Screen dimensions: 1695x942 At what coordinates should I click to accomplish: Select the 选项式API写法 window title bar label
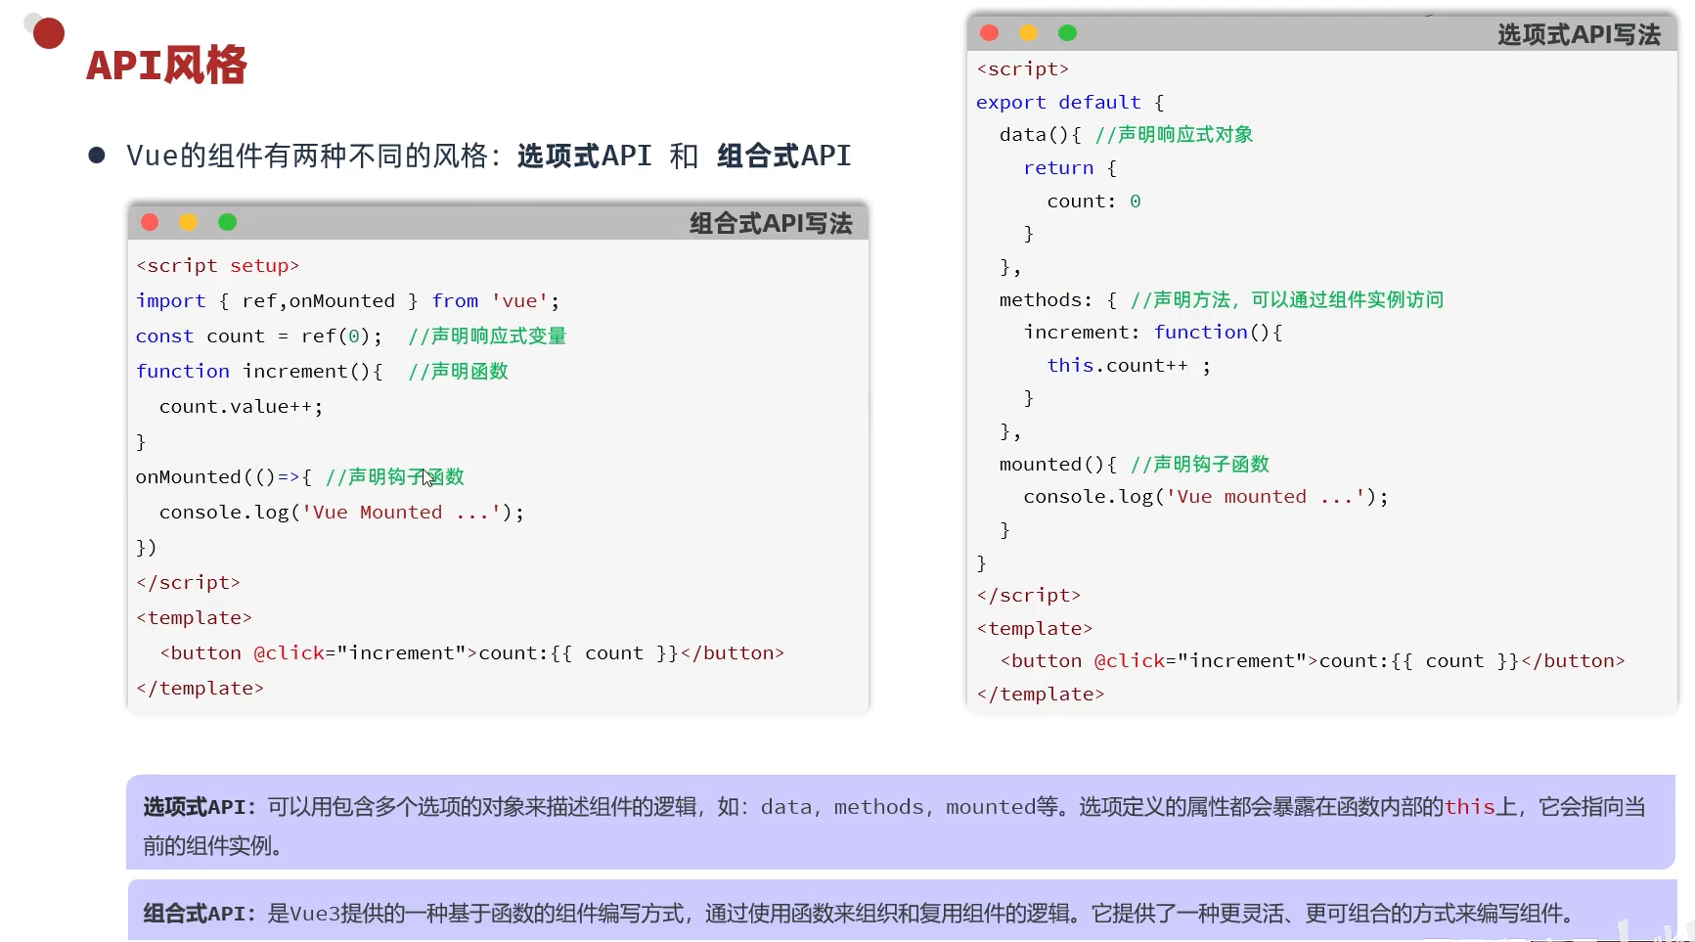(x=1579, y=34)
